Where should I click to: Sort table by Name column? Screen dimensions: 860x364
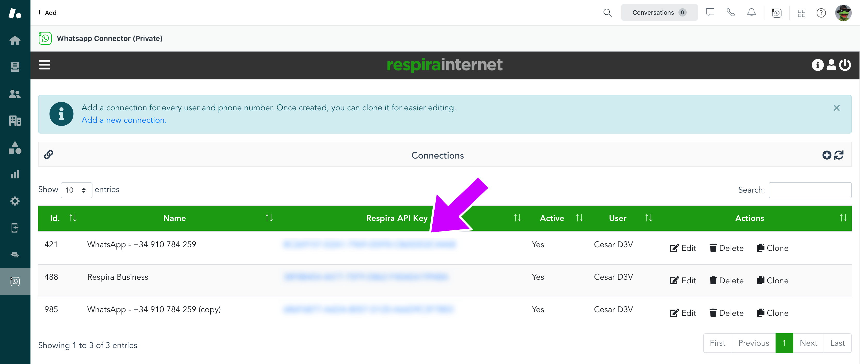tap(269, 218)
